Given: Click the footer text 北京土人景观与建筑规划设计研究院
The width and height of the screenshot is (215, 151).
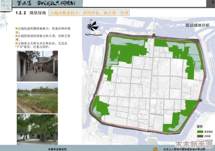Looking at the screenshot, I should pos(185,149).
